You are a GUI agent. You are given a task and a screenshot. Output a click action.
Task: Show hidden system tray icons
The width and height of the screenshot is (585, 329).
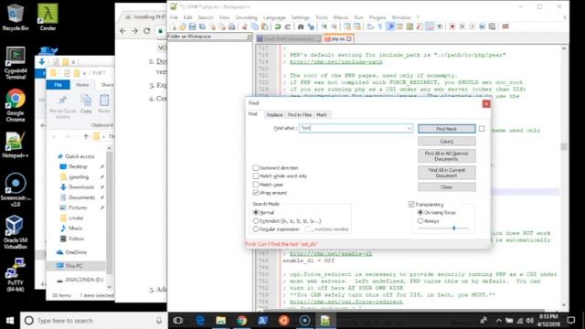[x=499, y=321]
